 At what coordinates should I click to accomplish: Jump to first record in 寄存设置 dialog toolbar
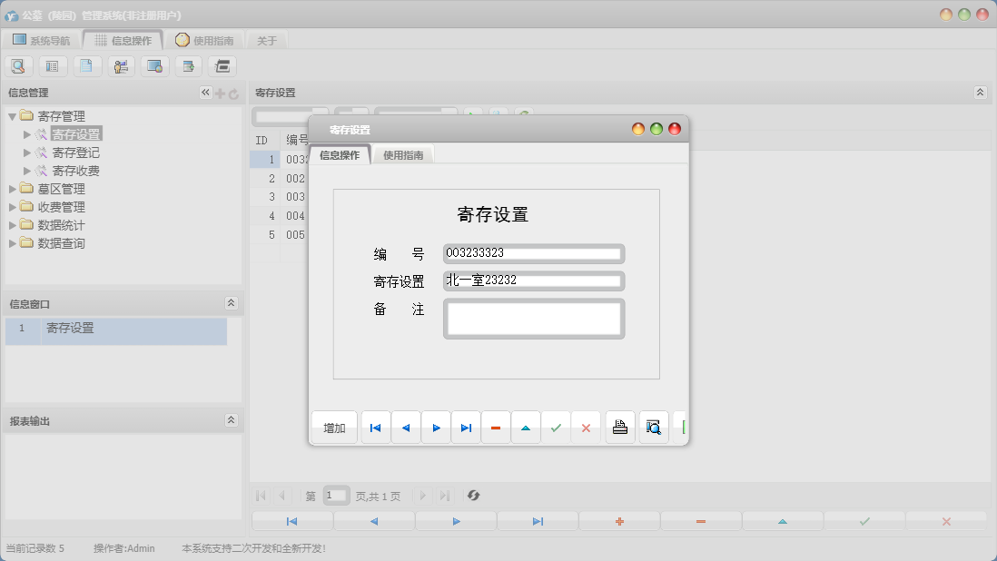(376, 428)
